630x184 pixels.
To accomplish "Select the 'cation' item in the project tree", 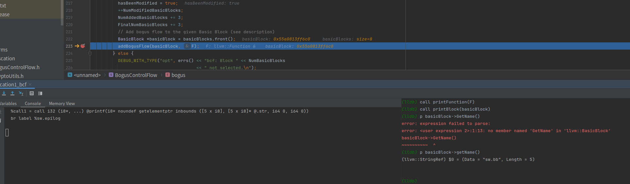I will (x=8, y=58).
